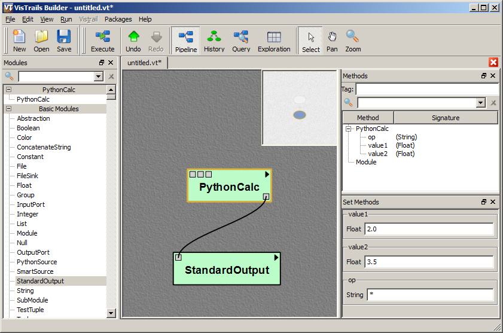Sort by the Signature column header
The height and width of the screenshot is (333, 503).
click(x=446, y=118)
